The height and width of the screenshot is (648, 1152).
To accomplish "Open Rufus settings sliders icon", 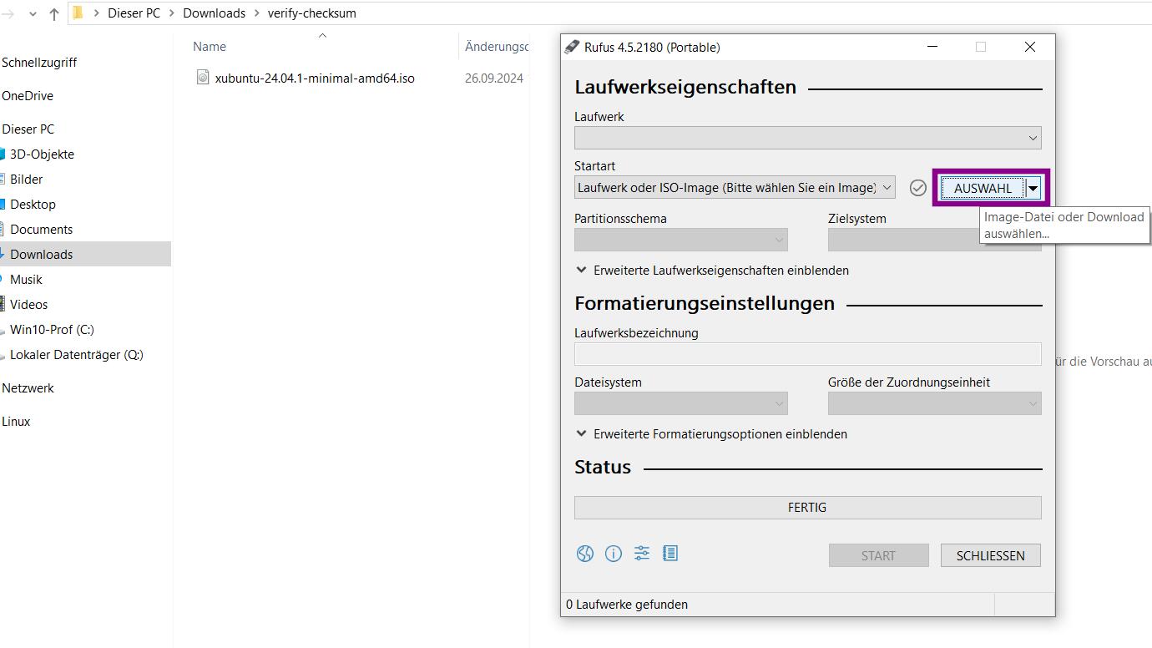I will 642,553.
